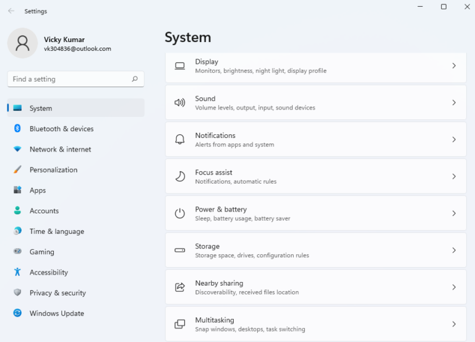Image resolution: width=475 pixels, height=342 pixels.
Task: Click the Gaming controller icon
Action: pyautogui.click(x=17, y=252)
